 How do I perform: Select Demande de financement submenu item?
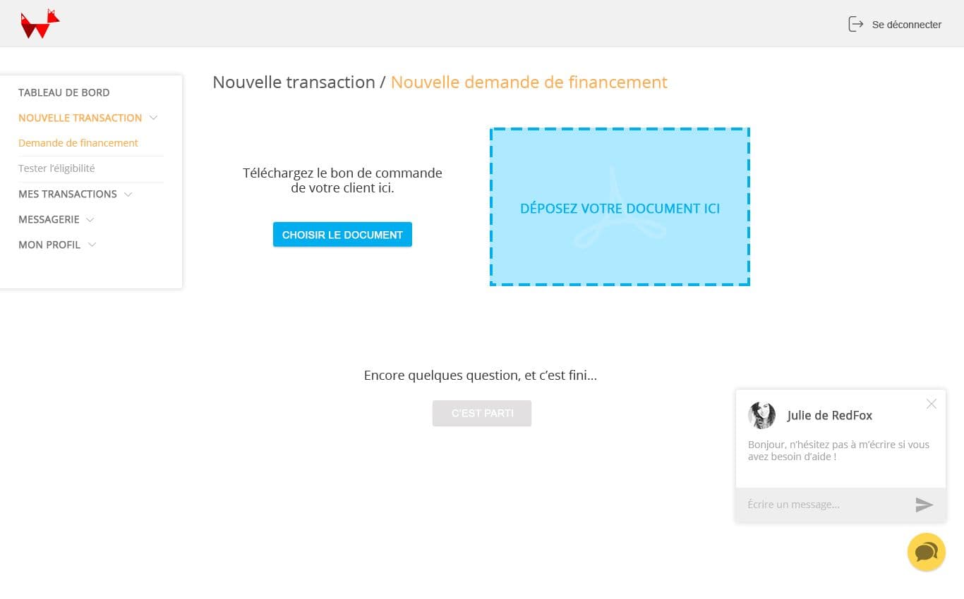(78, 143)
